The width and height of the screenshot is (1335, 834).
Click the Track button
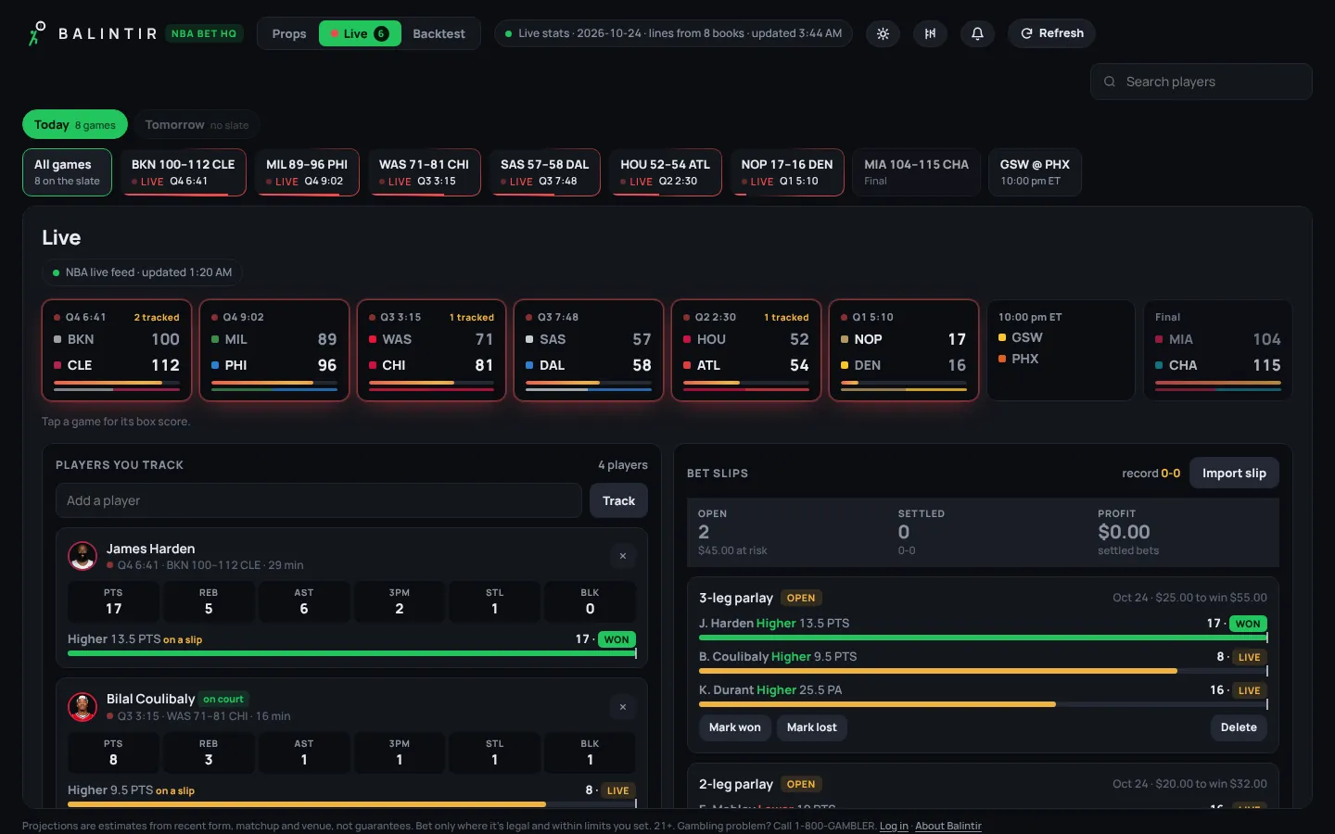click(618, 500)
